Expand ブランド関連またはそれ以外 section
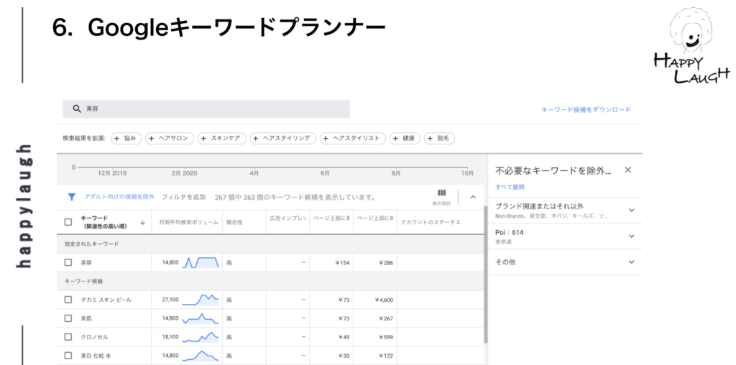736x365 pixels. point(631,211)
